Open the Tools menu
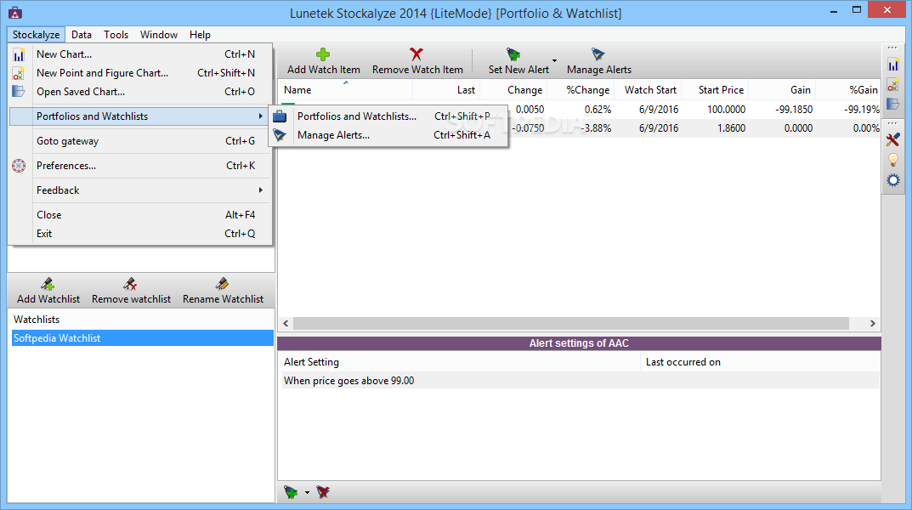Image resolution: width=912 pixels, height=510 pixels. pos(116,35)
